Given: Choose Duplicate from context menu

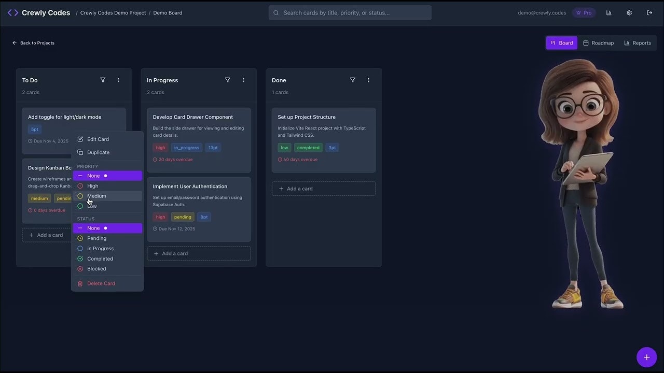Looking at the screenshot, I should [107, 152].
